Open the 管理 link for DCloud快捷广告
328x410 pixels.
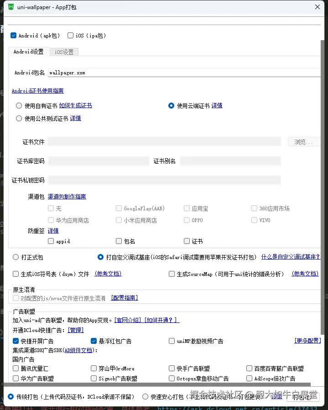[x=76, y=330]
